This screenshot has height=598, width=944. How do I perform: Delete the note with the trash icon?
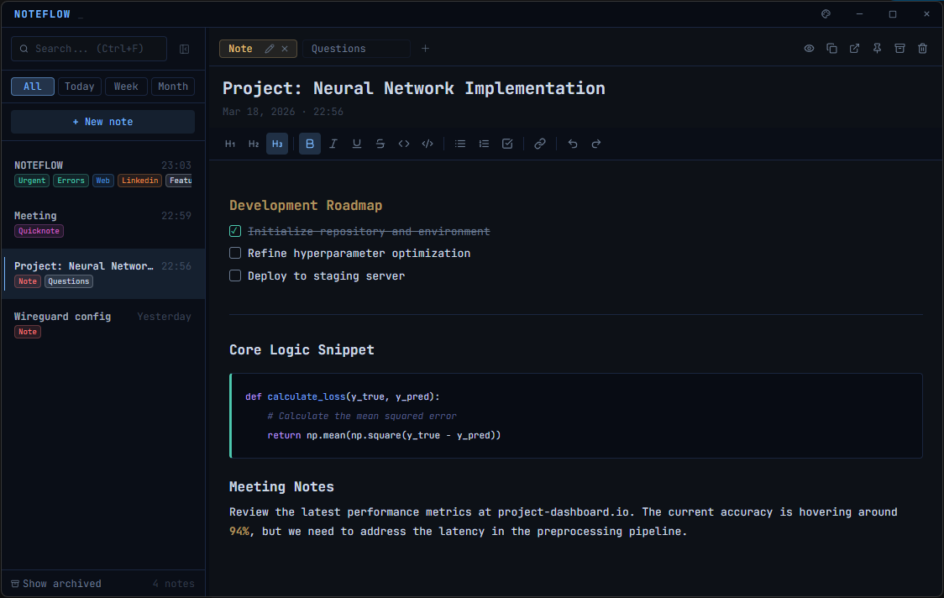point(922,49)
